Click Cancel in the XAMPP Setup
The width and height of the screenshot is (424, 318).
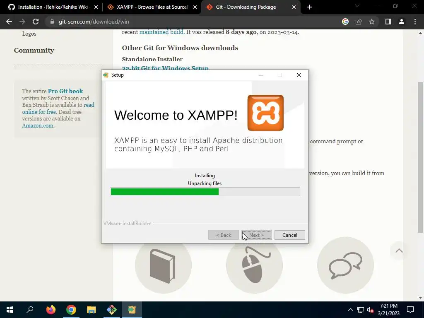coord(289,235)
